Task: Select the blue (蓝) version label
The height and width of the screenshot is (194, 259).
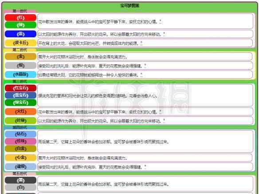Action: (x=21, y=34)
